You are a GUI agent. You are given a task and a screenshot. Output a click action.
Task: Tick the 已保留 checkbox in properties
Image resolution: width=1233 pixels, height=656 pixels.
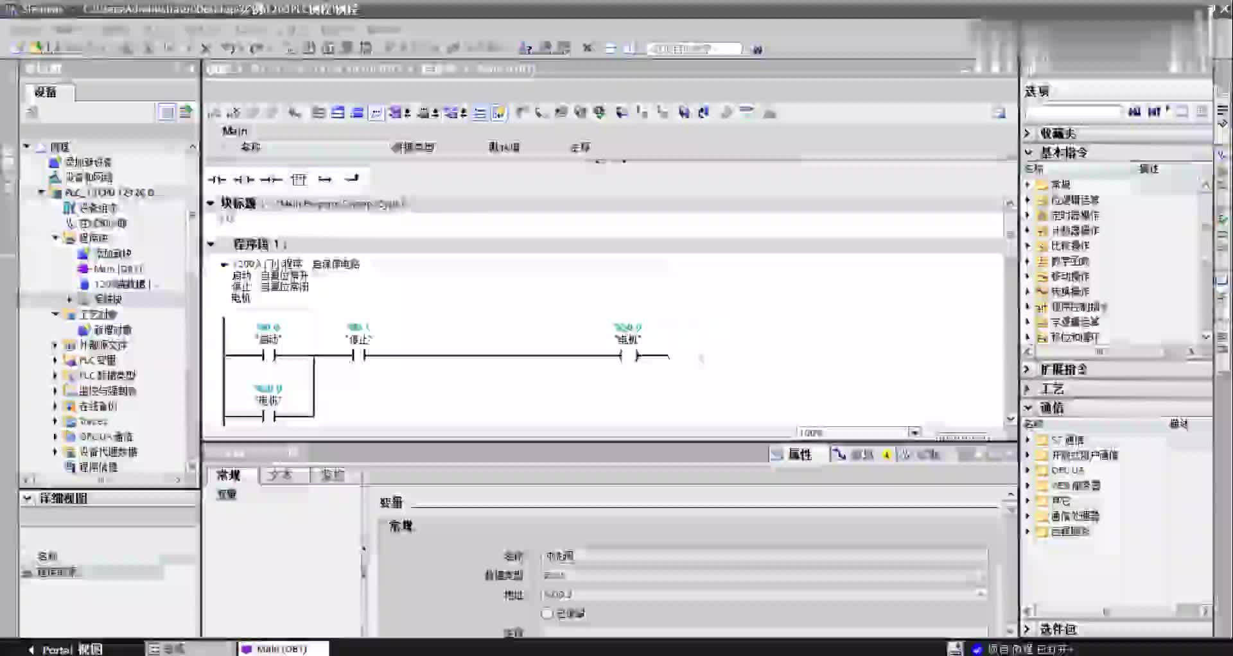click(547, 614)
